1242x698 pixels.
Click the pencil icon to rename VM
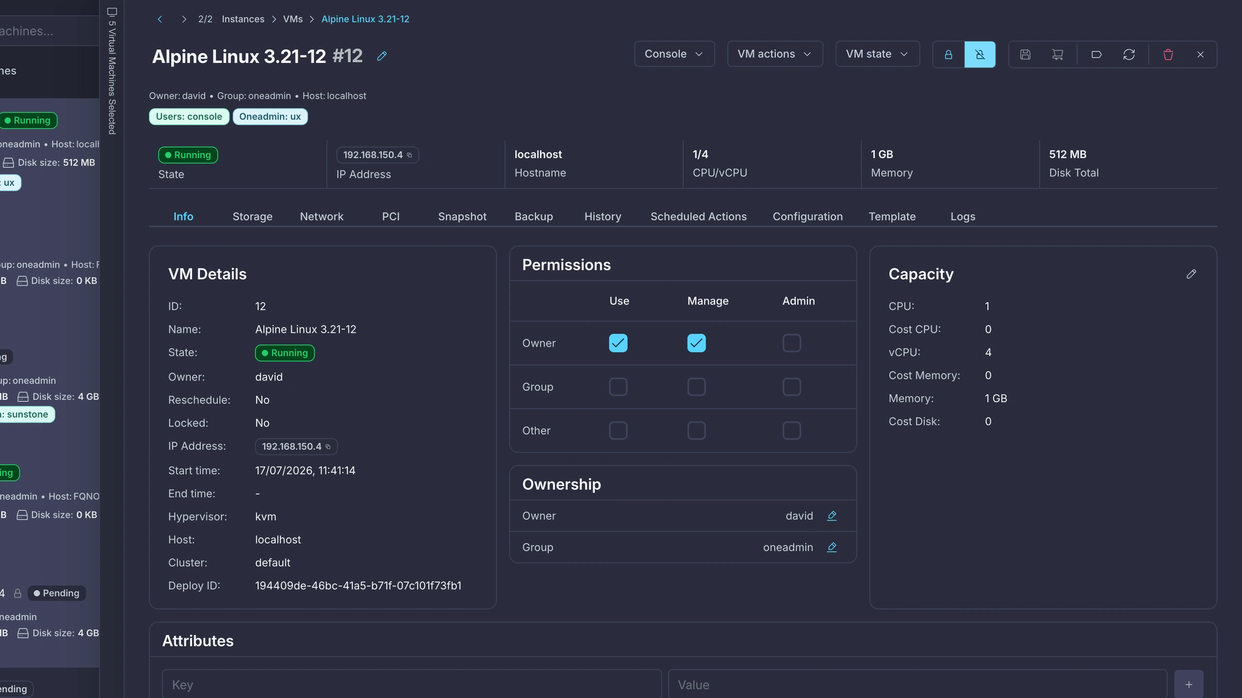(x=382, y=56)
